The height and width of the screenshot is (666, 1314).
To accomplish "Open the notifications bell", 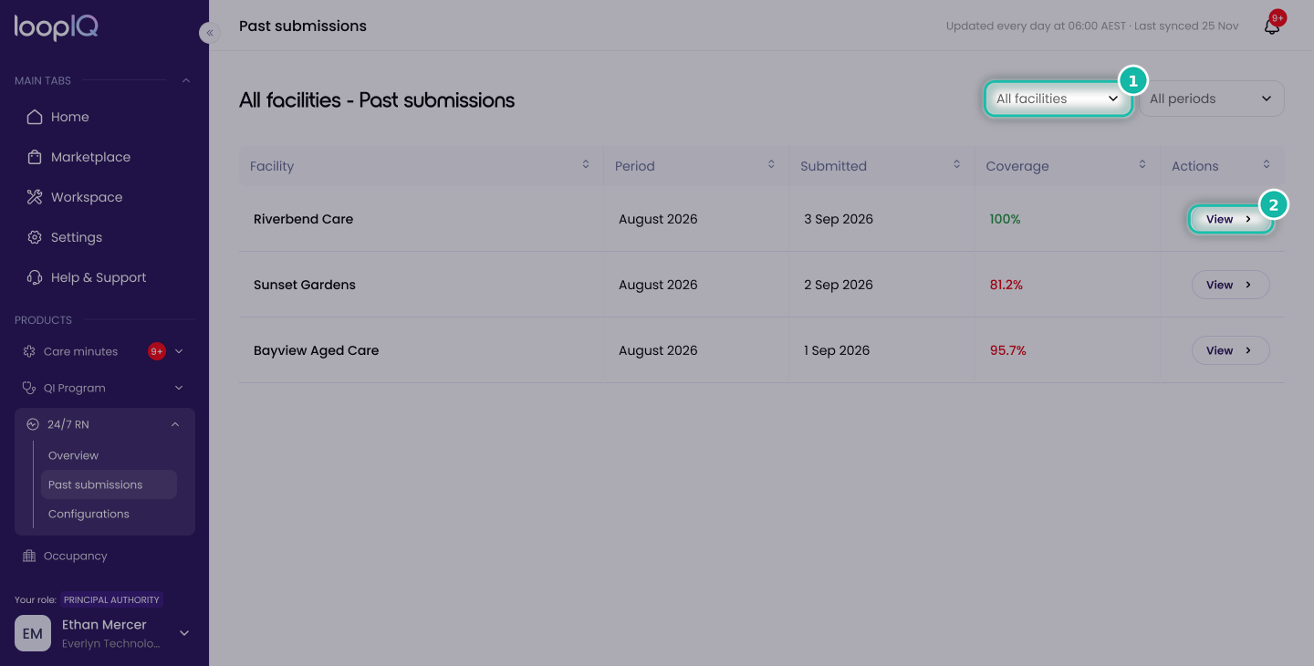I will (1272, 26).
